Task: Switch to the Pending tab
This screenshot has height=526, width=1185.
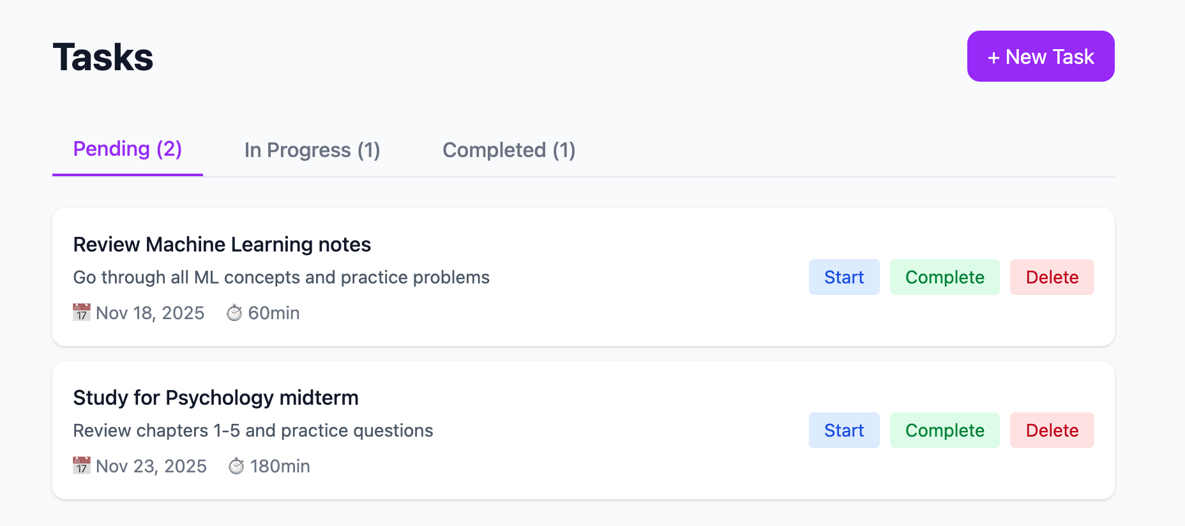Action: (x=128, y=149)
